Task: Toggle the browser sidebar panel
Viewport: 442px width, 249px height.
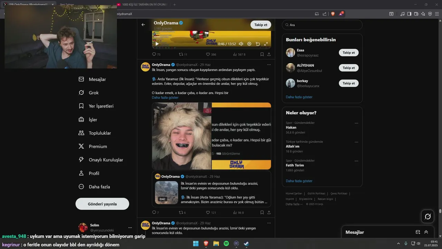Action: click(x=409, y=14)
